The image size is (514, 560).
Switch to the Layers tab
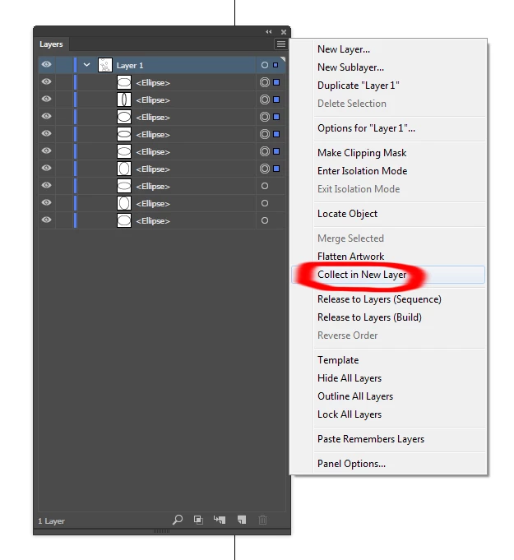point(51,44)
